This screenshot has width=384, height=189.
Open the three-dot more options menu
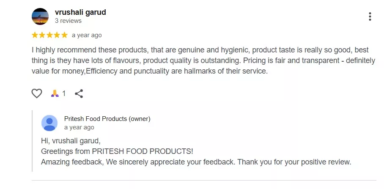click(370, 16)
